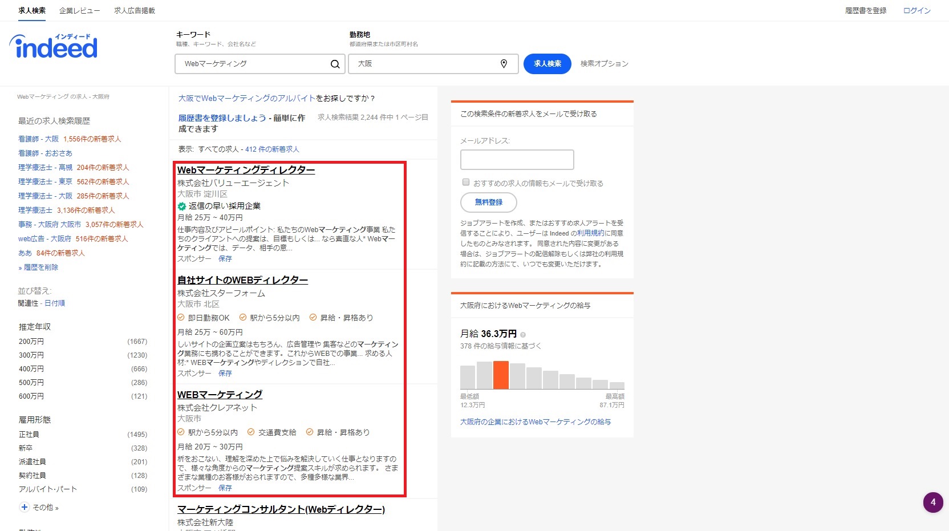Click the first gray salary histogram bar
The image size is (949, 531).
pyautogui.click(x=468, y=378)
